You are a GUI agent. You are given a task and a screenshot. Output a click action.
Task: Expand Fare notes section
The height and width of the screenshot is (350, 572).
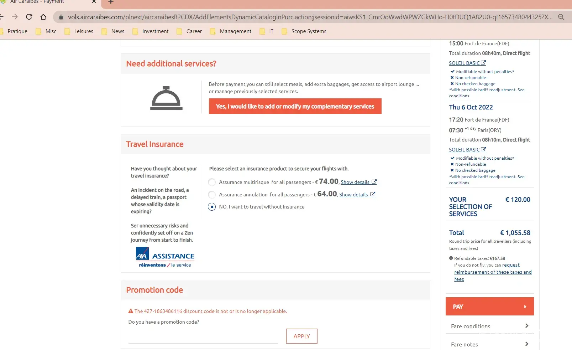pos(489,344)
